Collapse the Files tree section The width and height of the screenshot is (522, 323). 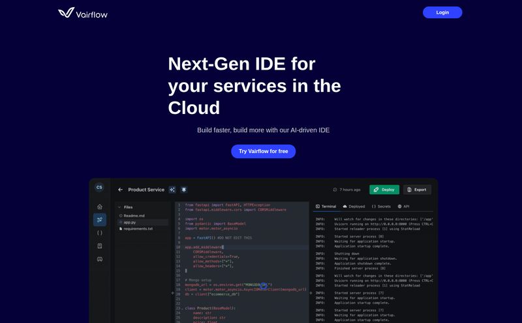coord(119,207)
